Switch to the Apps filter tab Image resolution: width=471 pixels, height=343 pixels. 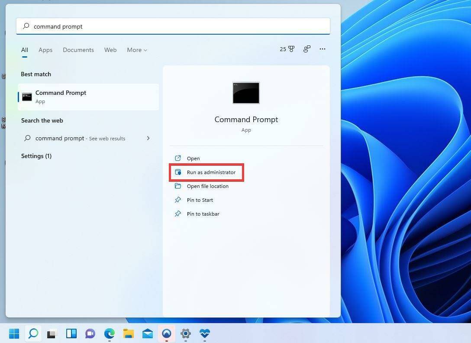[45, 50]
